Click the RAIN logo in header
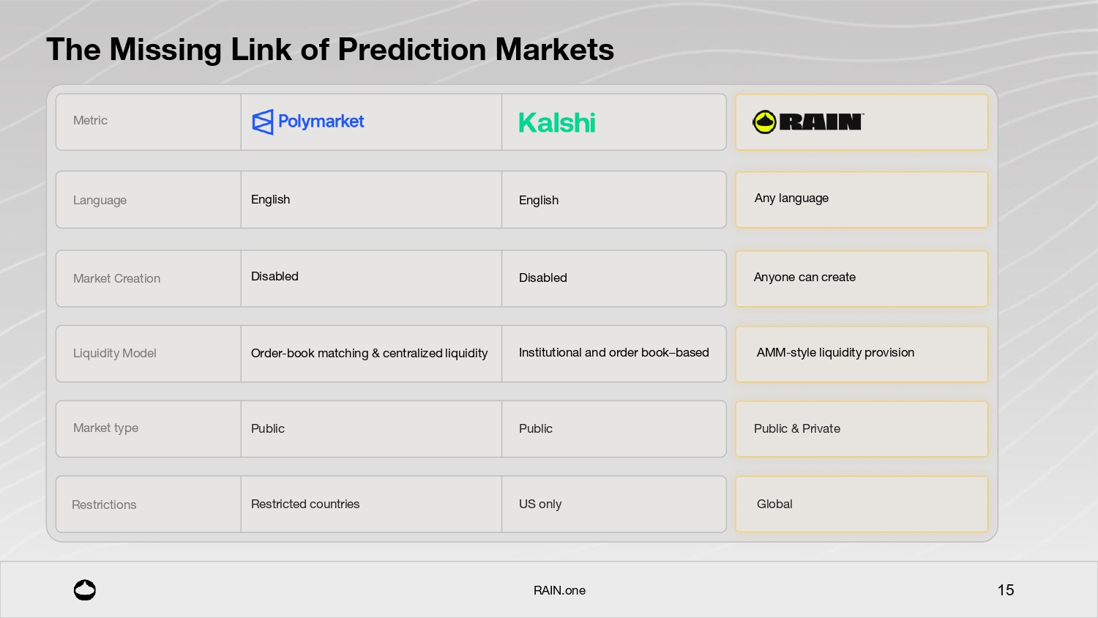The image size is (1098, 618). [x=808, y=122]
